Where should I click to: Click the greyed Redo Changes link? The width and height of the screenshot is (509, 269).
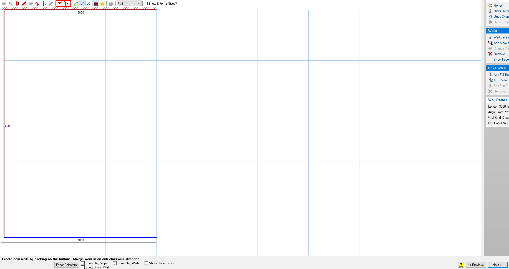[501, 22]
